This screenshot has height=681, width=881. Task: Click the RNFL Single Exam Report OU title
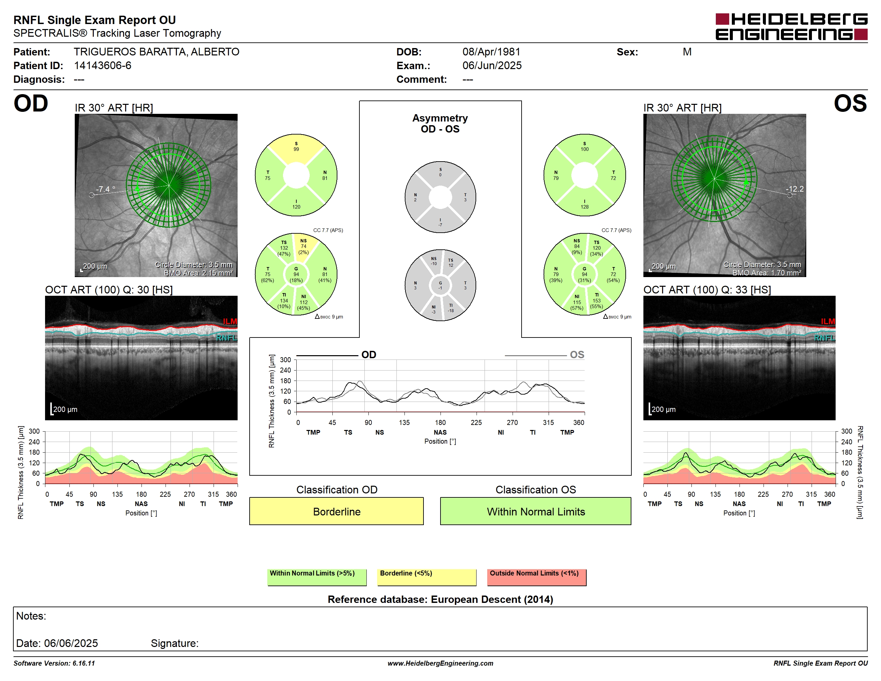[94, 20]
